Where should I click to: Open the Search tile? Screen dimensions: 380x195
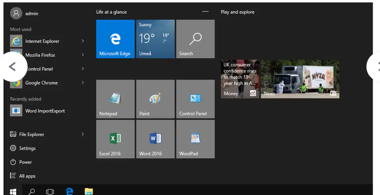195,39
